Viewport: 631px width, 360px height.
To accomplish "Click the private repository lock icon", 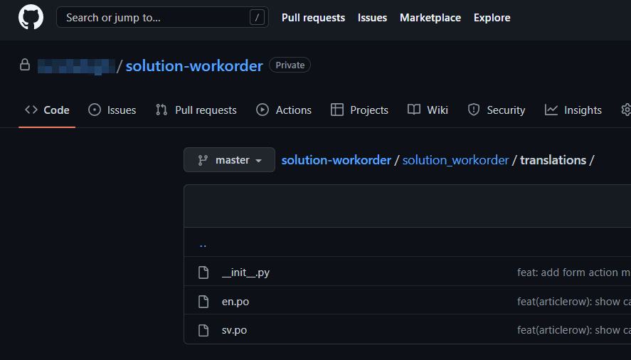I will [25, 65].
